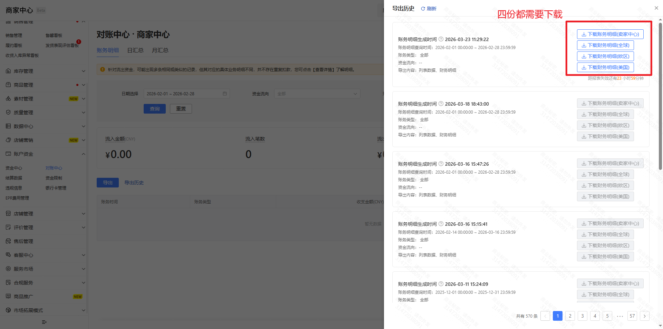Switch to the 日汇总 tab
The width and height of the screenshot is (663, 329).
(x=135, y=50)
